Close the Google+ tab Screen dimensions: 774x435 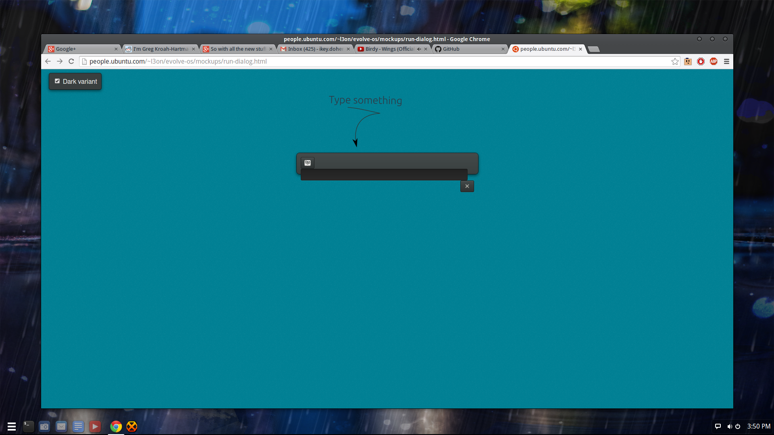[116, 49]
